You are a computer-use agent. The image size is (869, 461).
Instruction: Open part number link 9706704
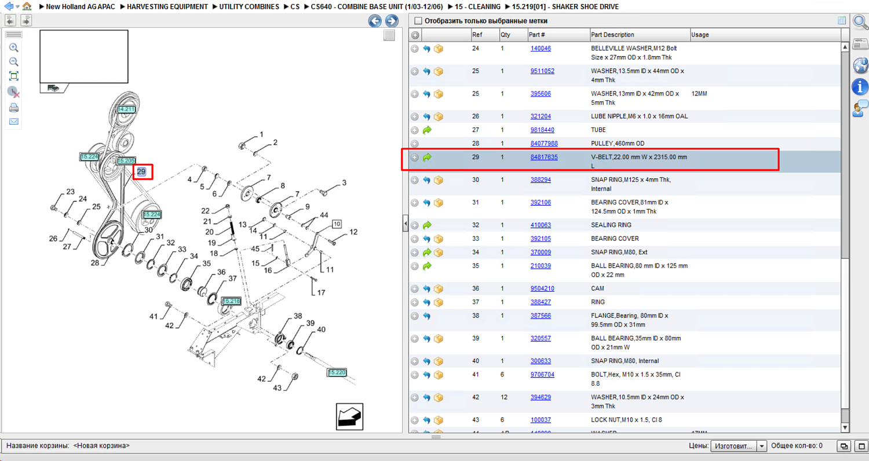pos(542,375)
